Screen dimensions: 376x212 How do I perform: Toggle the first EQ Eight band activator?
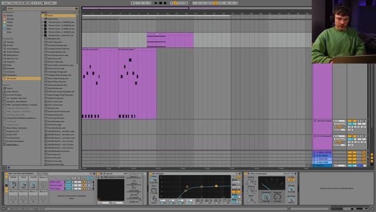(162, 203)
